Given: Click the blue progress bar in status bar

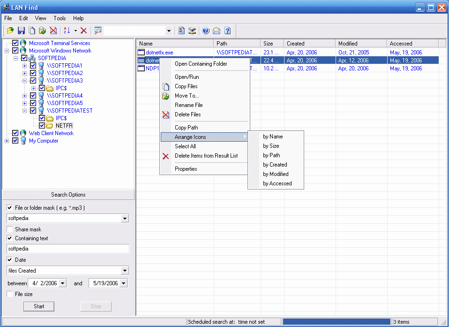Looking at the screenshot, I should pos(337,322).
